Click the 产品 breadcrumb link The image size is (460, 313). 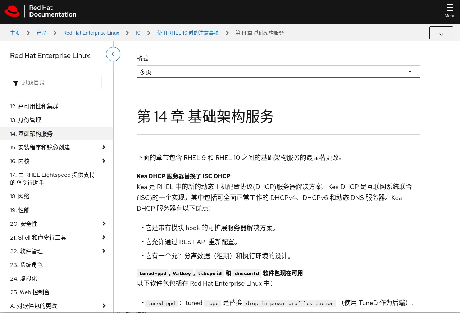coord(41,33)
